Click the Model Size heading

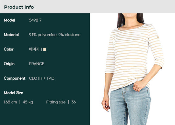pos(13,93)
